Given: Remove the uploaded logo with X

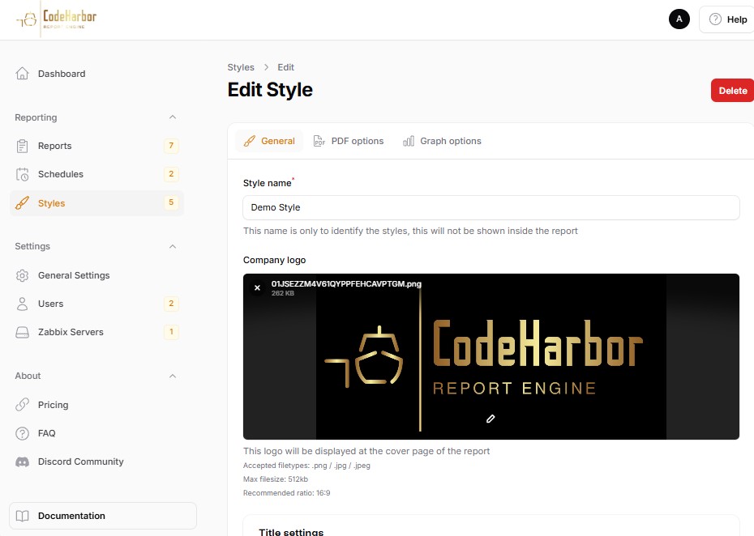Looking at the screenshot, I should [x=257, y=287].
